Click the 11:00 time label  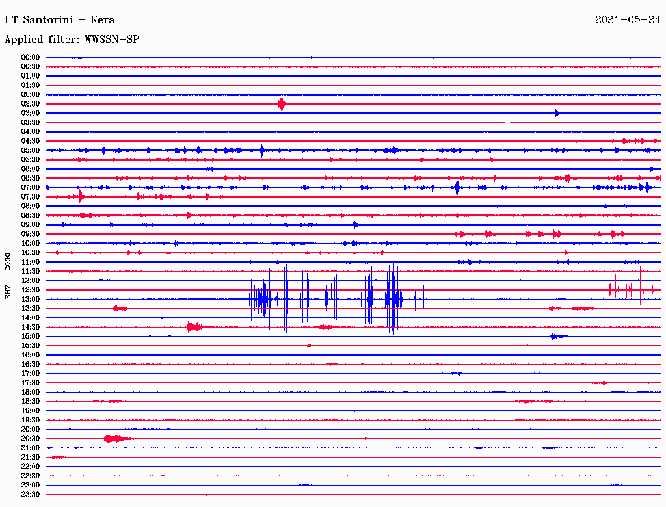31,262
